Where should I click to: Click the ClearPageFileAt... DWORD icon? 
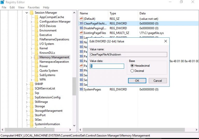(x=81, y=23)
